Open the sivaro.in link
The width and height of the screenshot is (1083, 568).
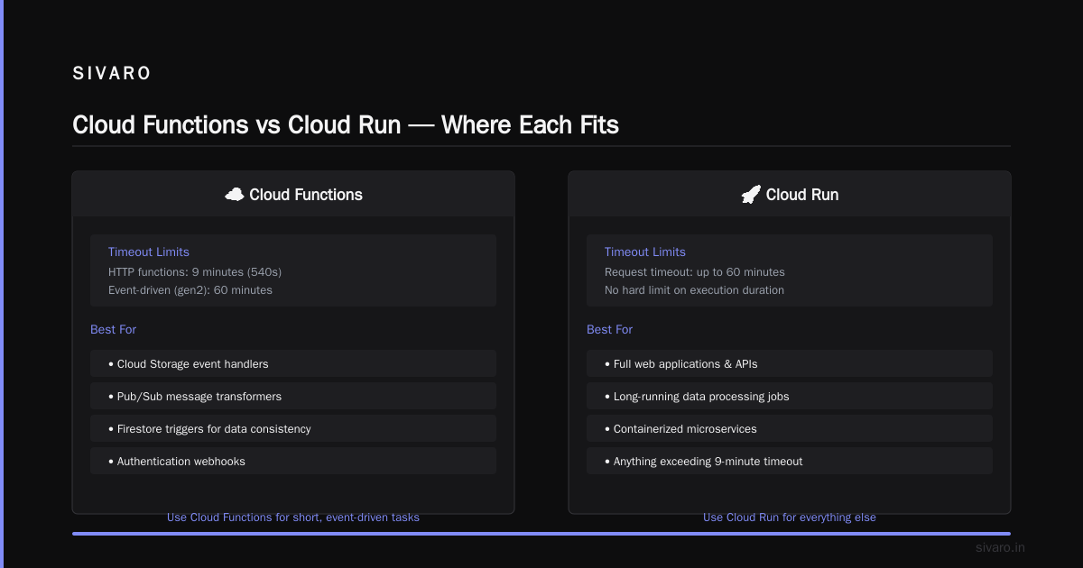1000,547
